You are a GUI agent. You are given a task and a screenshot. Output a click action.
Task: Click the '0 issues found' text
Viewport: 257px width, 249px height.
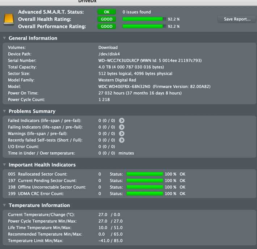(137, 12)
